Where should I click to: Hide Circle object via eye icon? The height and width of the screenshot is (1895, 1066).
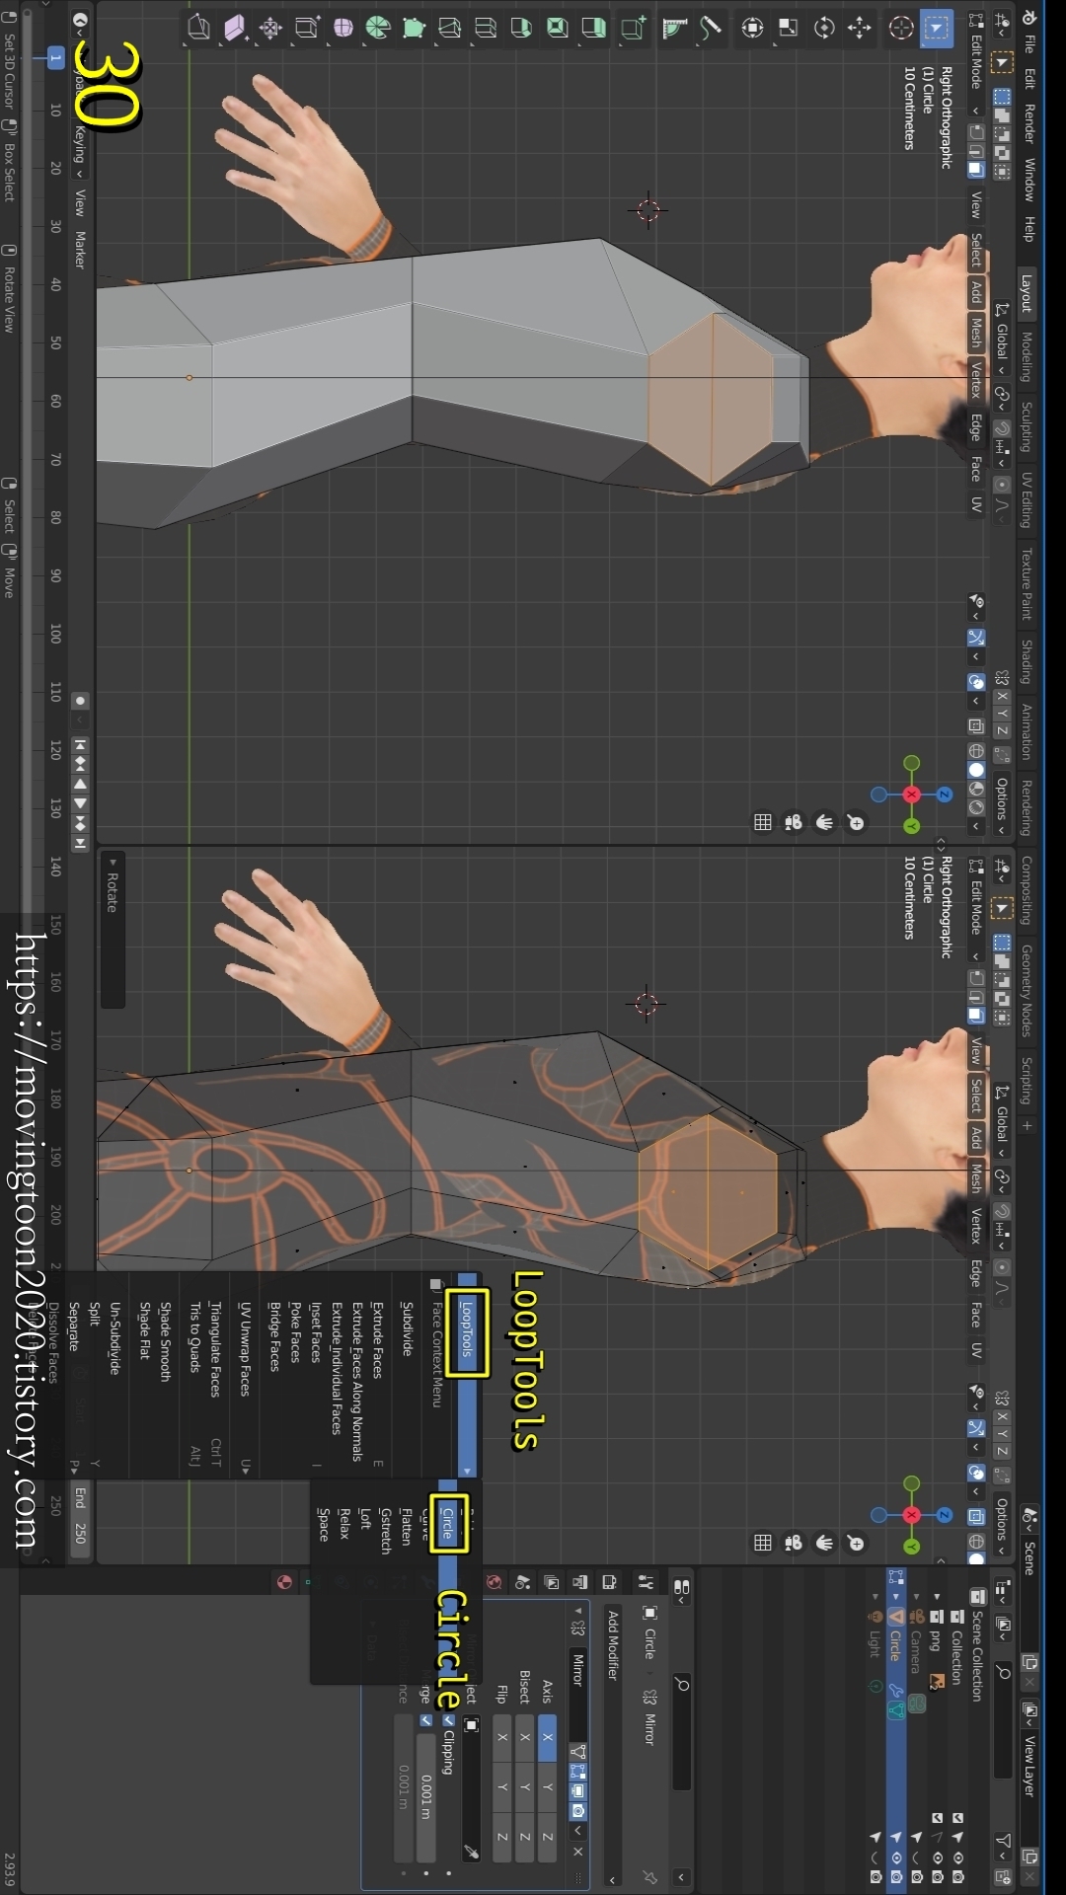(896, 1857)
